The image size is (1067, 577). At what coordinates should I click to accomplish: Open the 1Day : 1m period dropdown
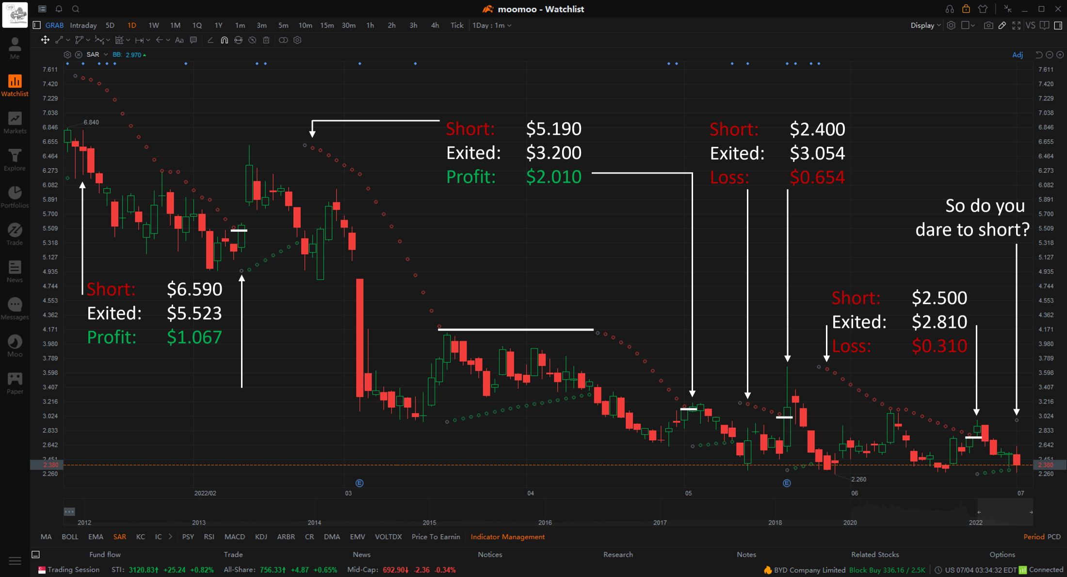[x=492, y=25]
